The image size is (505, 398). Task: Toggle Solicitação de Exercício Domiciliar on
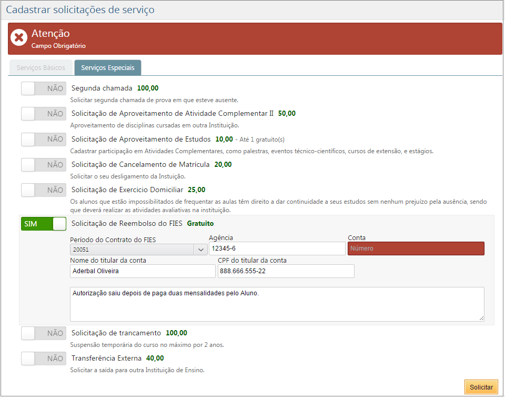(x=44, y=190)
